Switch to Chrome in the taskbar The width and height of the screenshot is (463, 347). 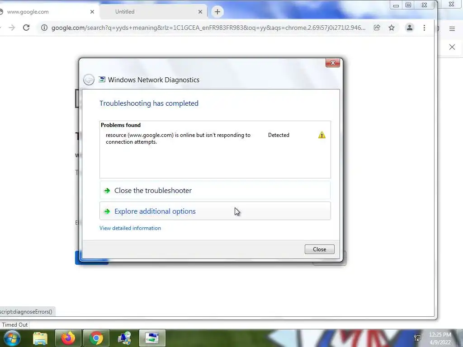click(x=96, y=338)
